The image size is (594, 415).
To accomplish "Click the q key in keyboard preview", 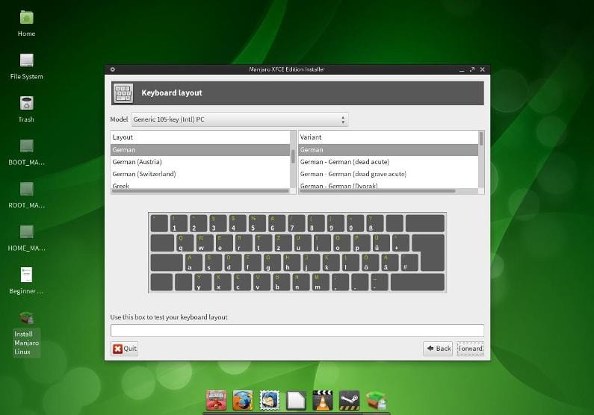I will pos(185,243).
